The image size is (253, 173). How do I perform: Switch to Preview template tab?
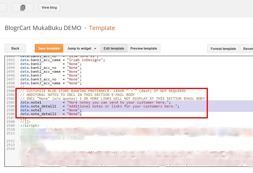coord(144,48)
